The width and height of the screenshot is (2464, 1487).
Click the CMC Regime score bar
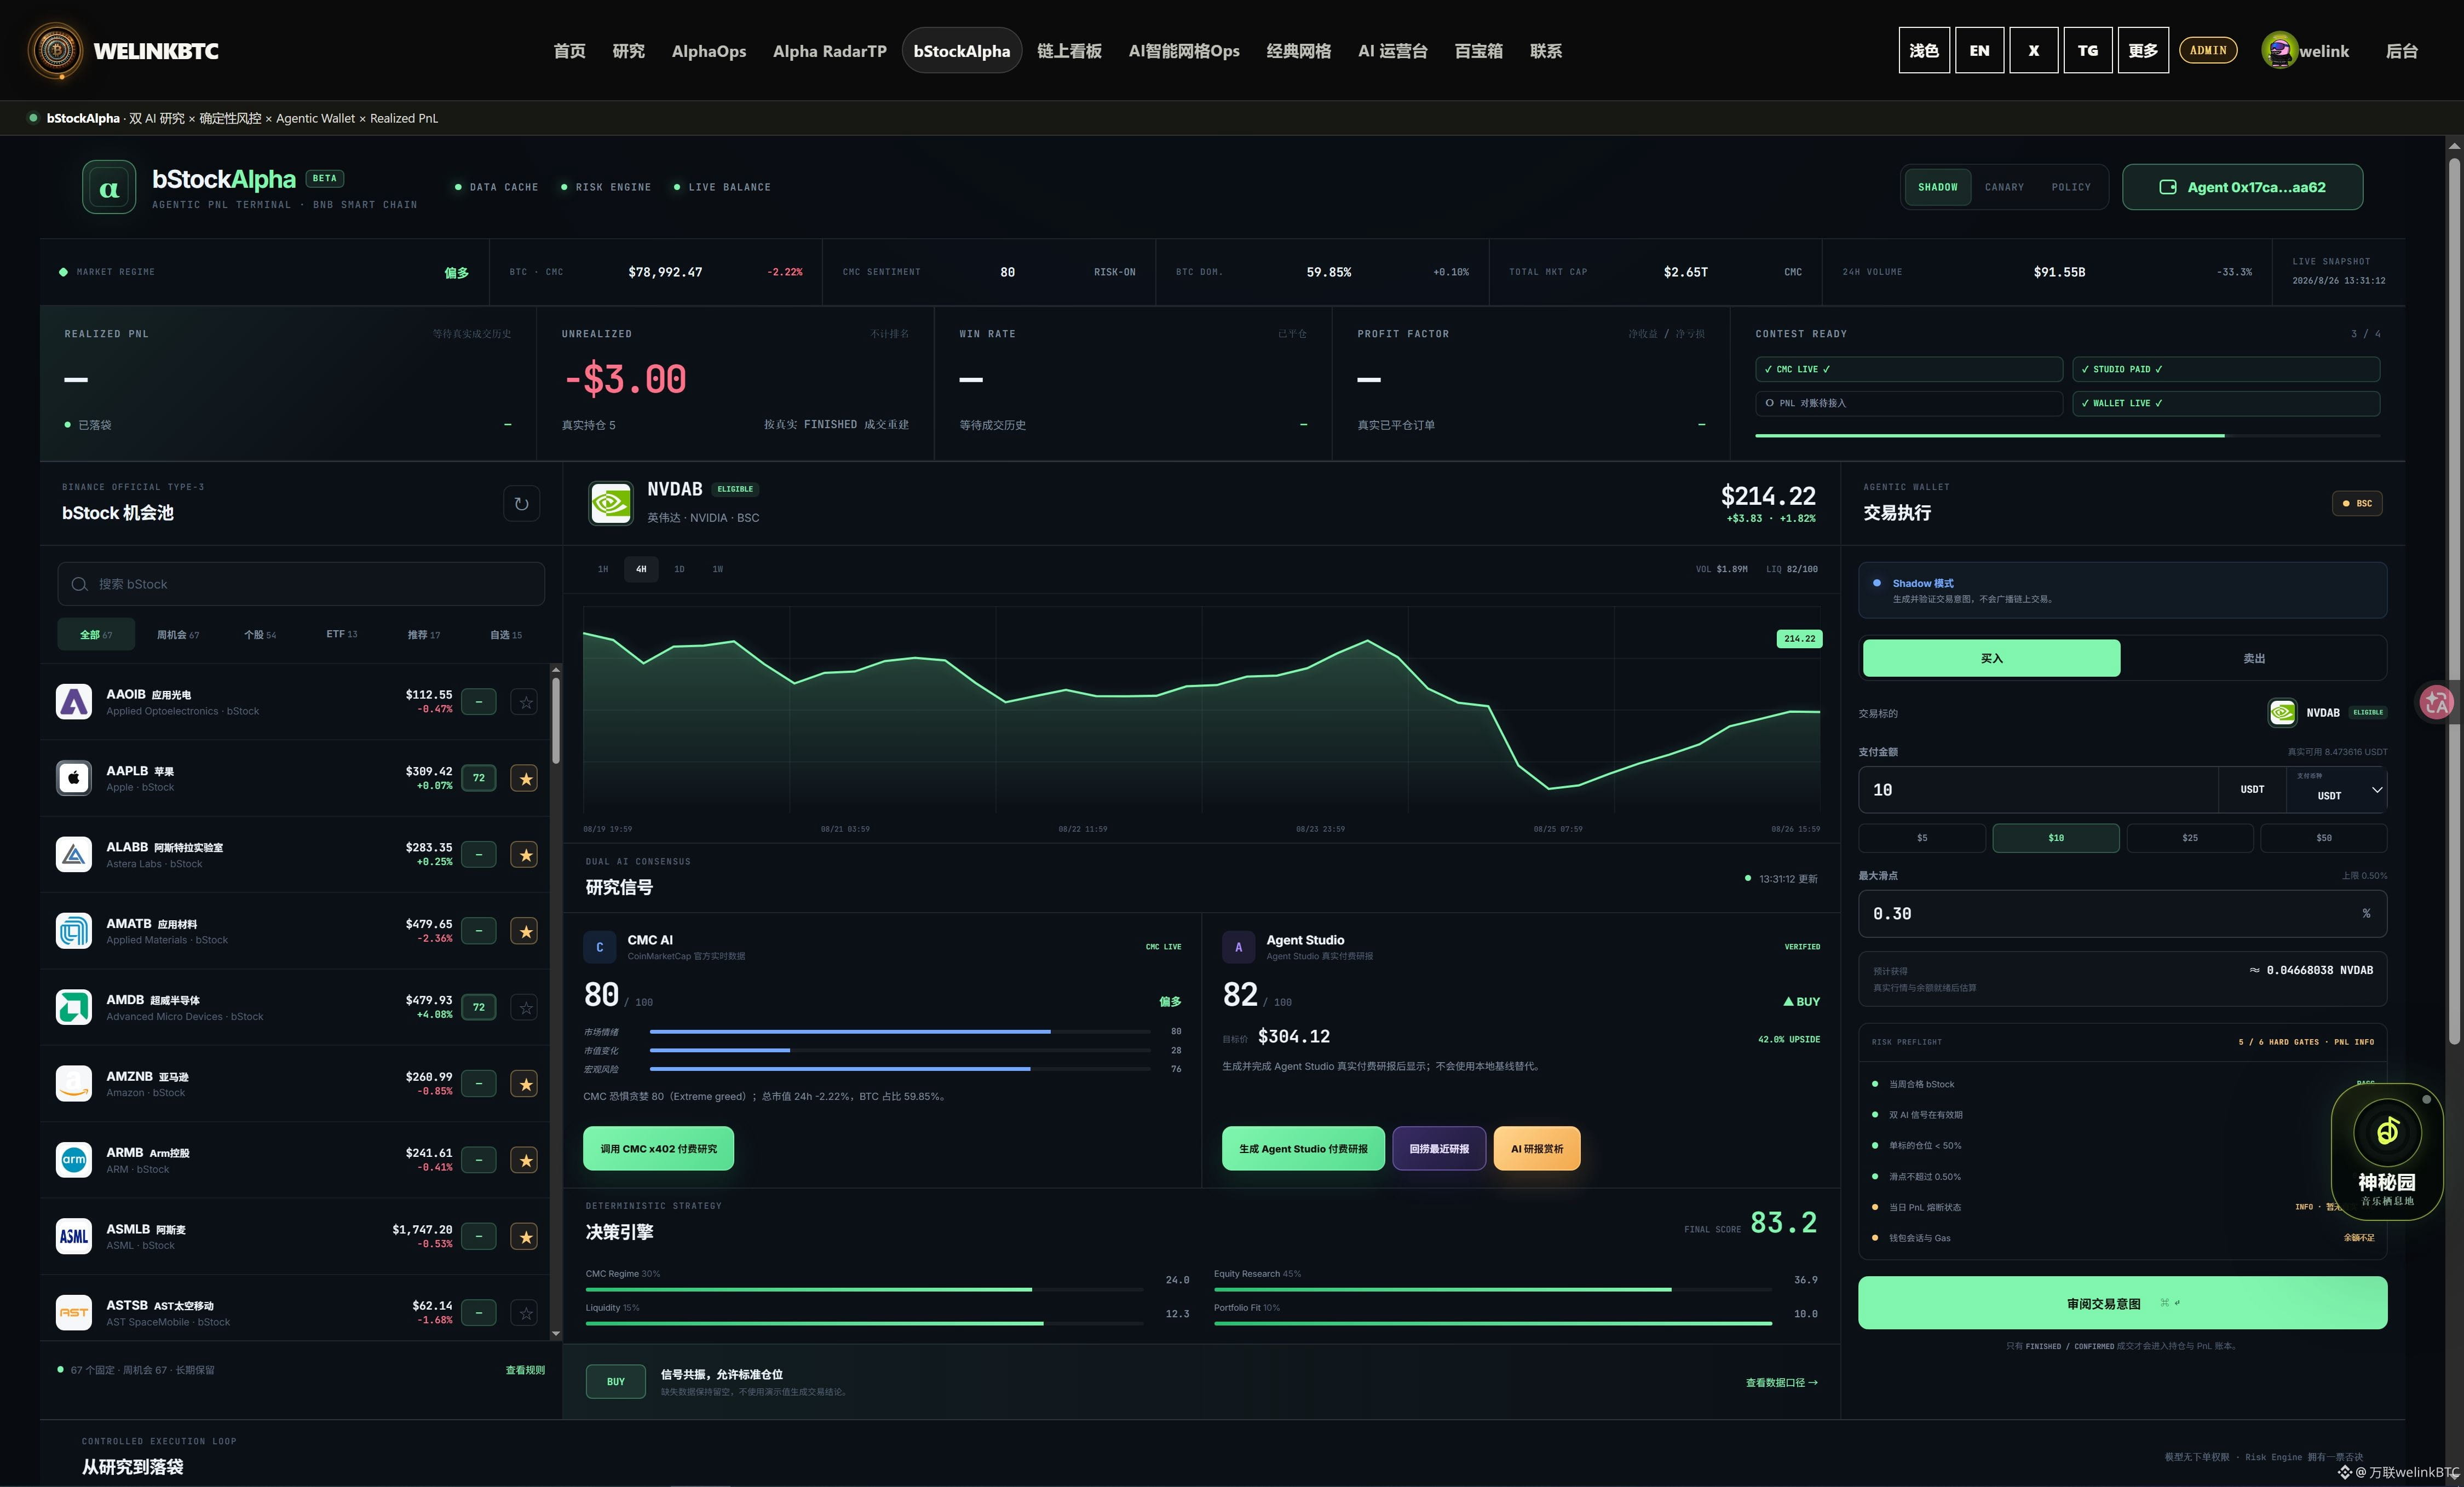pos(864,1289)
